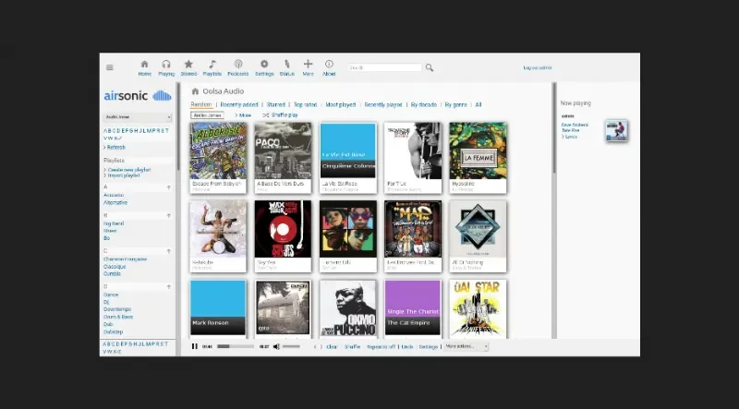Select the Starred album tab

pos(276,104)
